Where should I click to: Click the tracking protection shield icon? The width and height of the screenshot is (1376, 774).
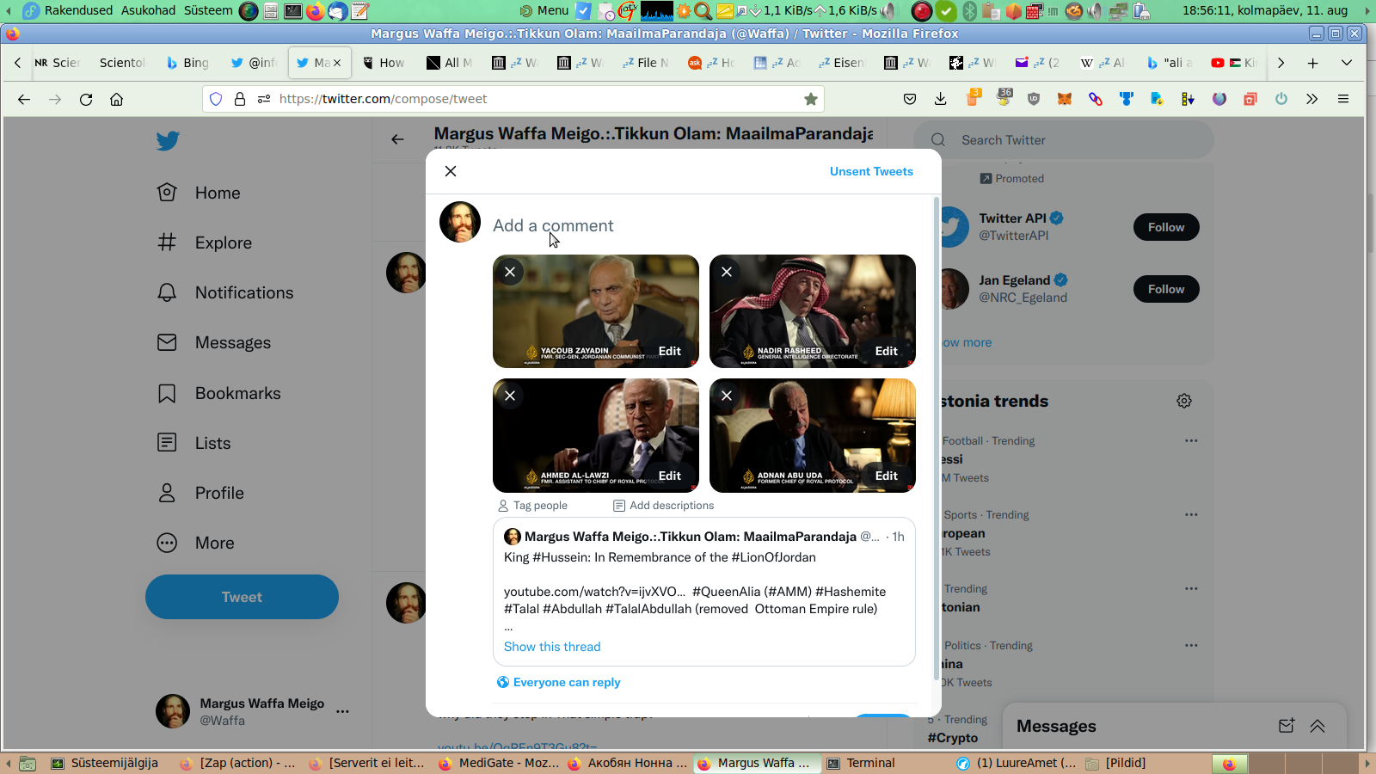(216, 99)
